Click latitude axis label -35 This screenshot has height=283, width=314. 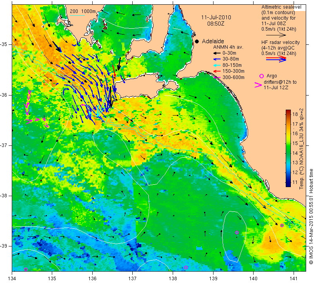(x=4, y=44)
